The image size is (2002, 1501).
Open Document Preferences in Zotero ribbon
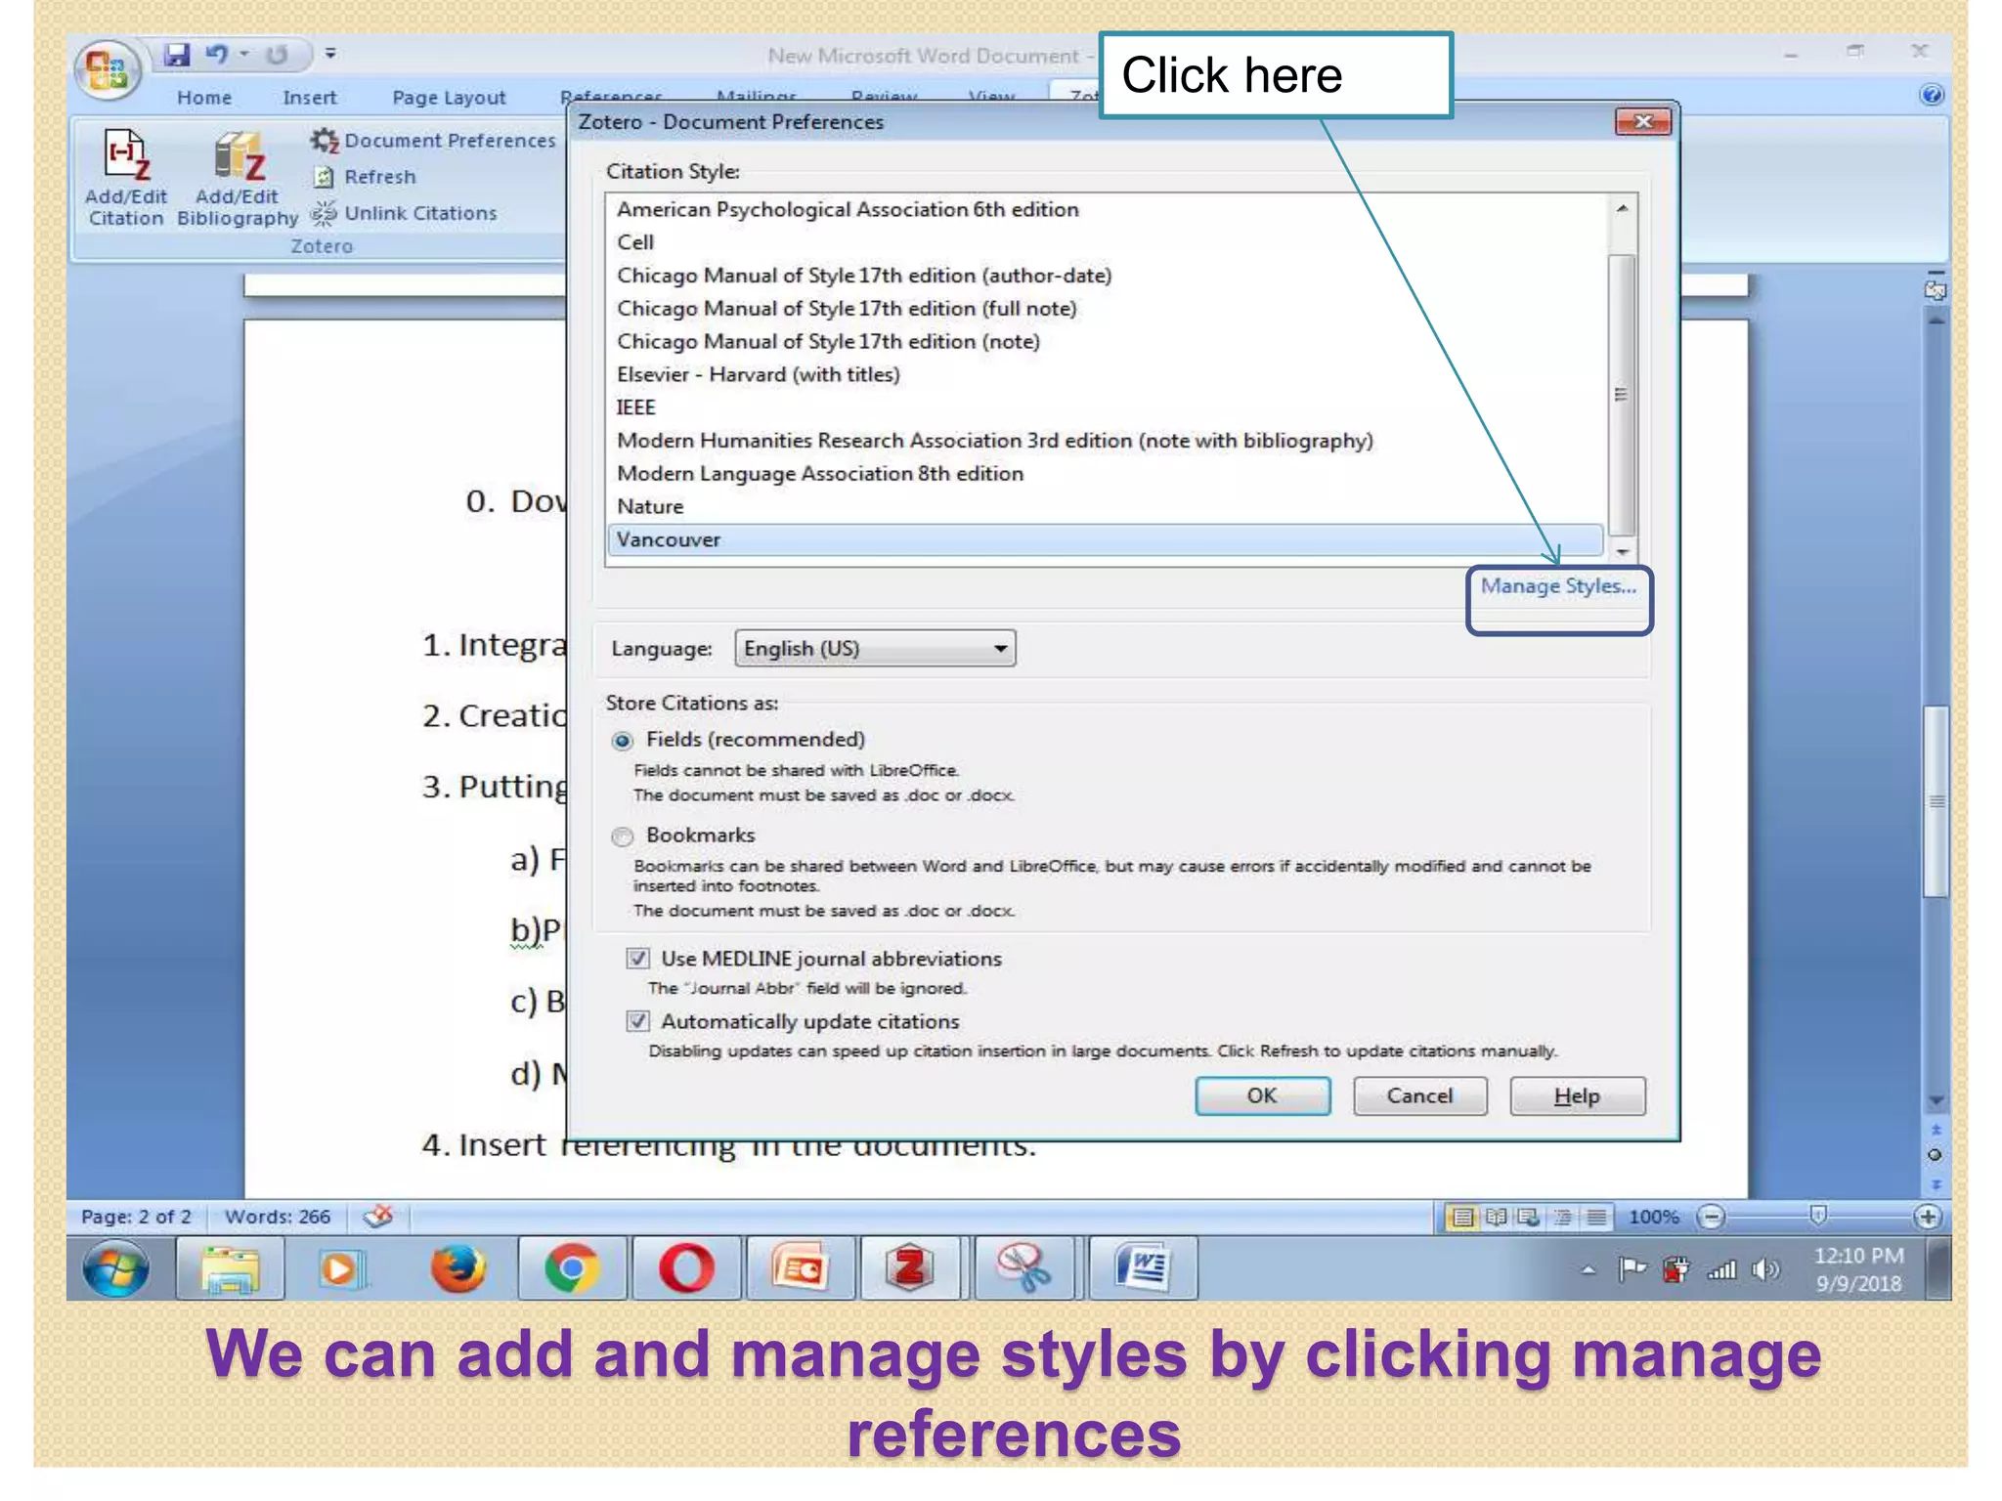click(x=433, y=141)
